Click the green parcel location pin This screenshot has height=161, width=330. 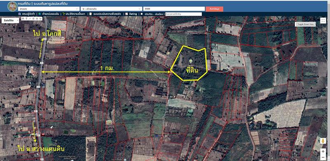click(191, 61)
